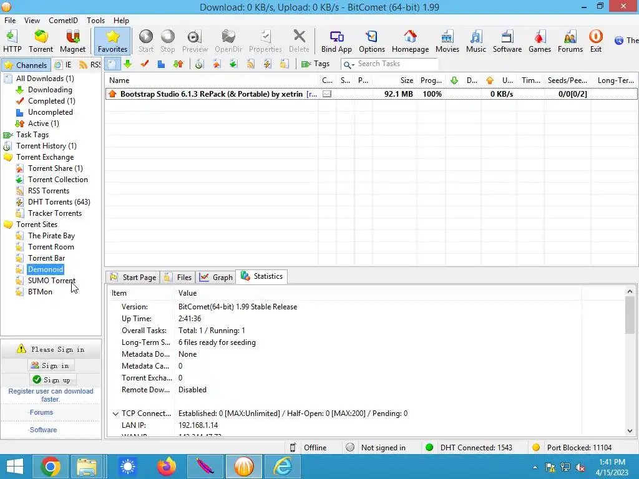Click the Torrent History clock filter icon

pos(199,64)
